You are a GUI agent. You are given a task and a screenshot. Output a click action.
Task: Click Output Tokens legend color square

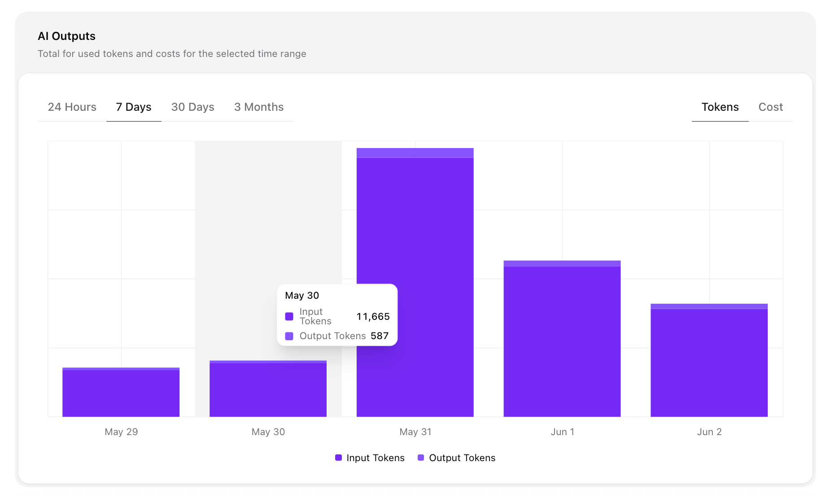point(421,458)
